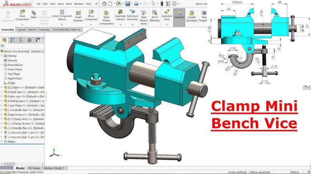Expand the 2.Base<1> tree node
This screenshot has width=311, height=174.
1,88
